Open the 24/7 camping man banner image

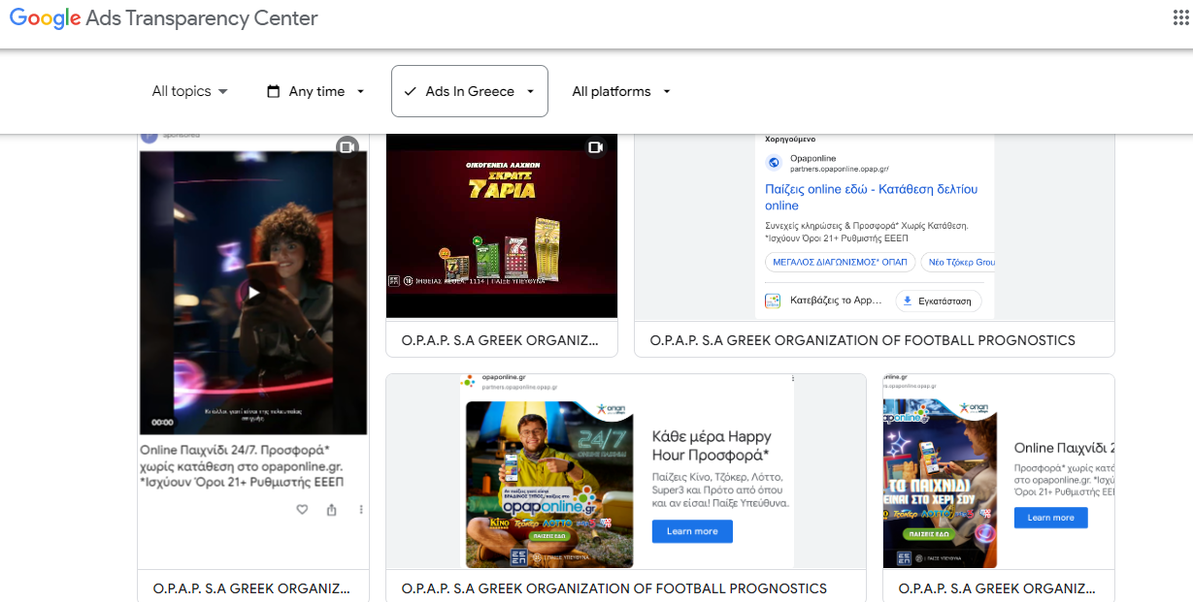[549, 485]
